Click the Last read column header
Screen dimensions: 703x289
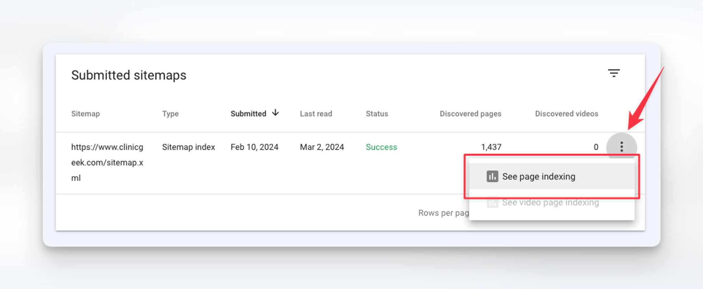316,114
